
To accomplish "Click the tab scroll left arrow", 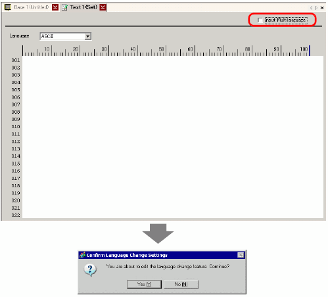I will click(x=311, y=8).
